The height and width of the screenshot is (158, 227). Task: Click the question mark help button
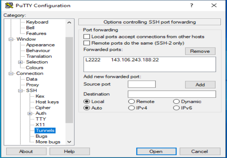point(191,5)
